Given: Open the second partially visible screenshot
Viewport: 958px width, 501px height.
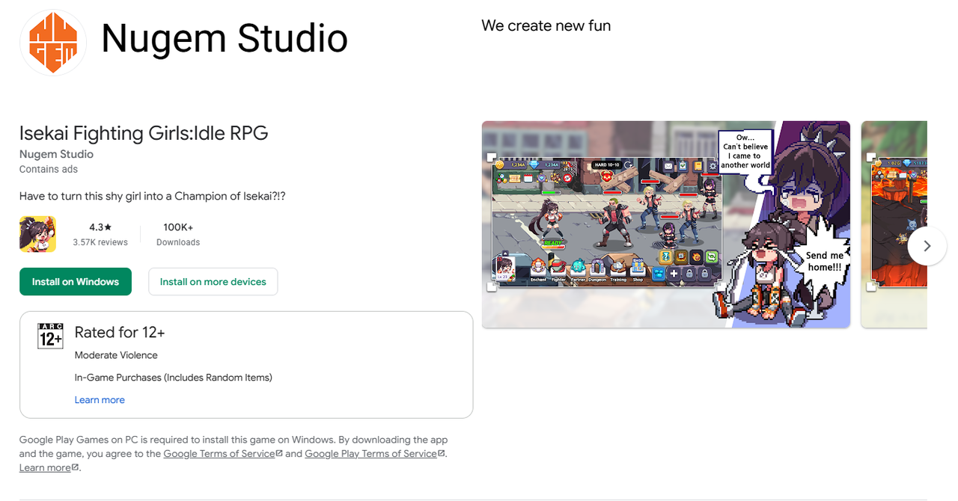Looking at the screenshot, I should [894, 224].
